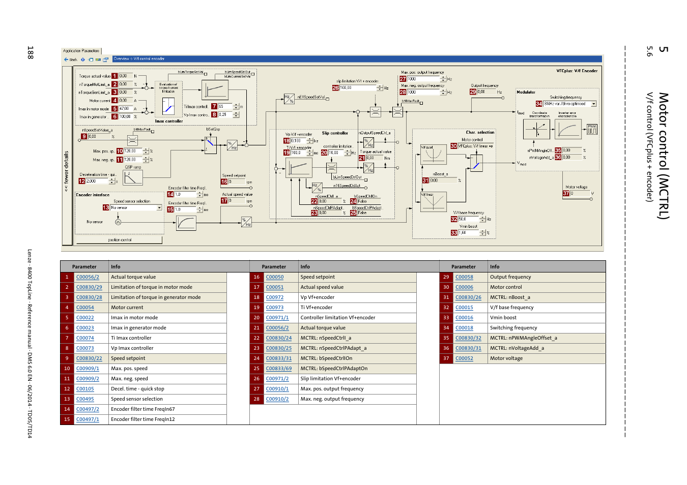Click the blue round icon right of Back
This screenshot has width=687, height=485.
click(x=83, y=59)
